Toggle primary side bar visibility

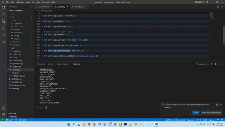pos(196,2)
